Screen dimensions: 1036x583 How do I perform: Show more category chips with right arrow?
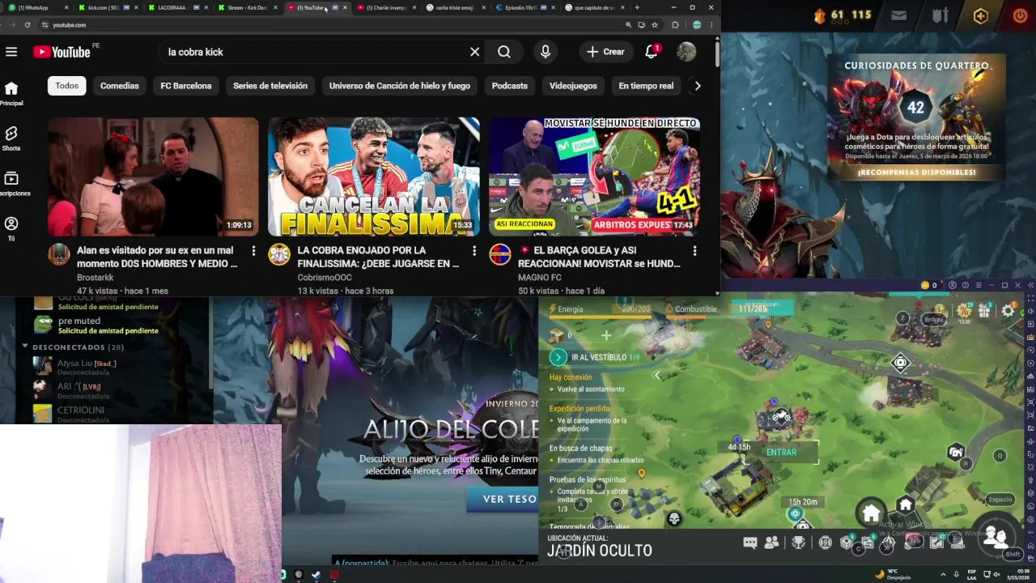coord(697,86)
